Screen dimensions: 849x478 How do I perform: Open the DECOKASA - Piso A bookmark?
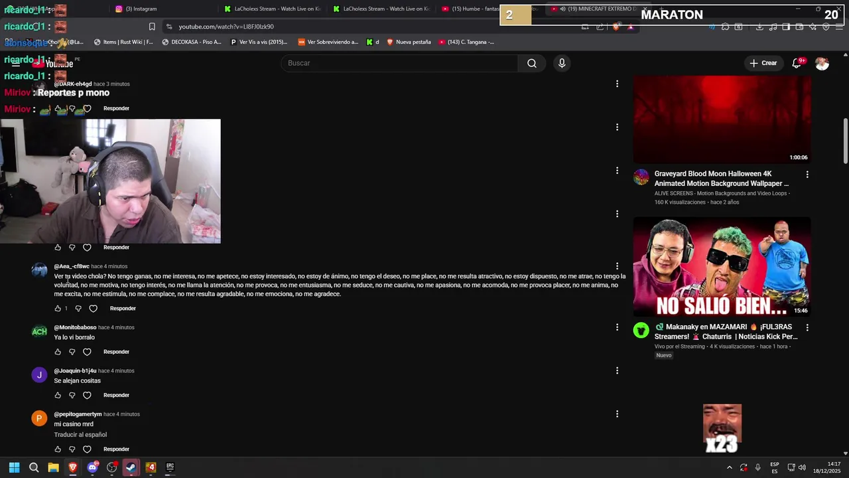(x=191, y=42)
